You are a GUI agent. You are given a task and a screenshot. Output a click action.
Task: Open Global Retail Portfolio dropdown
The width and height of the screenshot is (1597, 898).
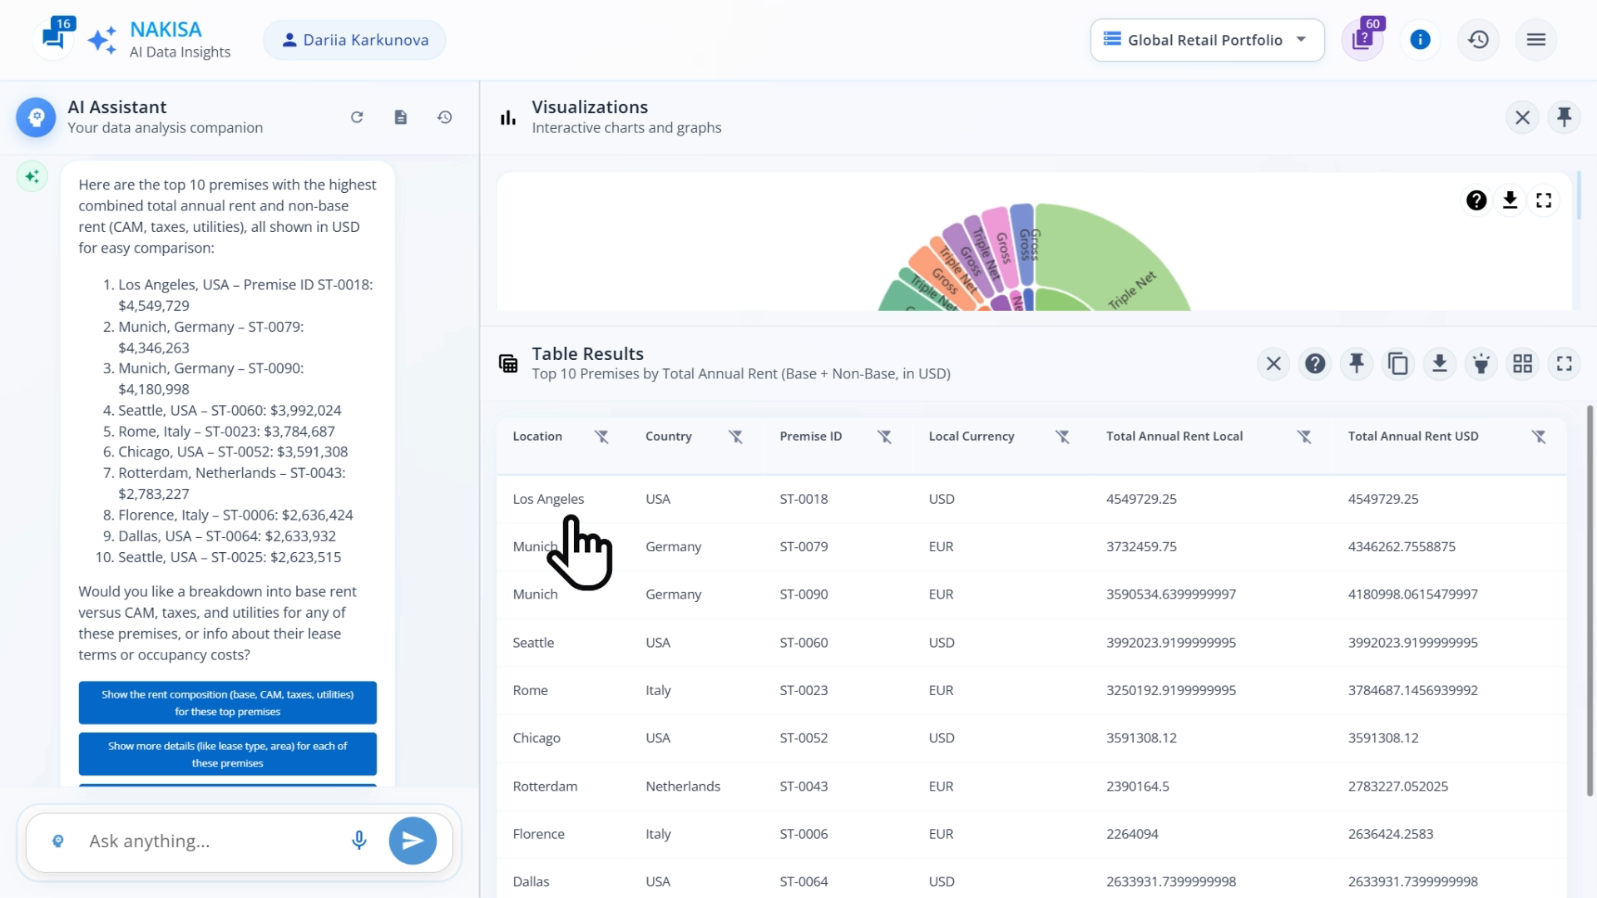point(1207,40)
